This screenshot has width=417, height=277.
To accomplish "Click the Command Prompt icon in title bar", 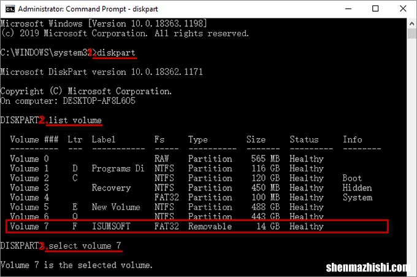I will (10, 9).
